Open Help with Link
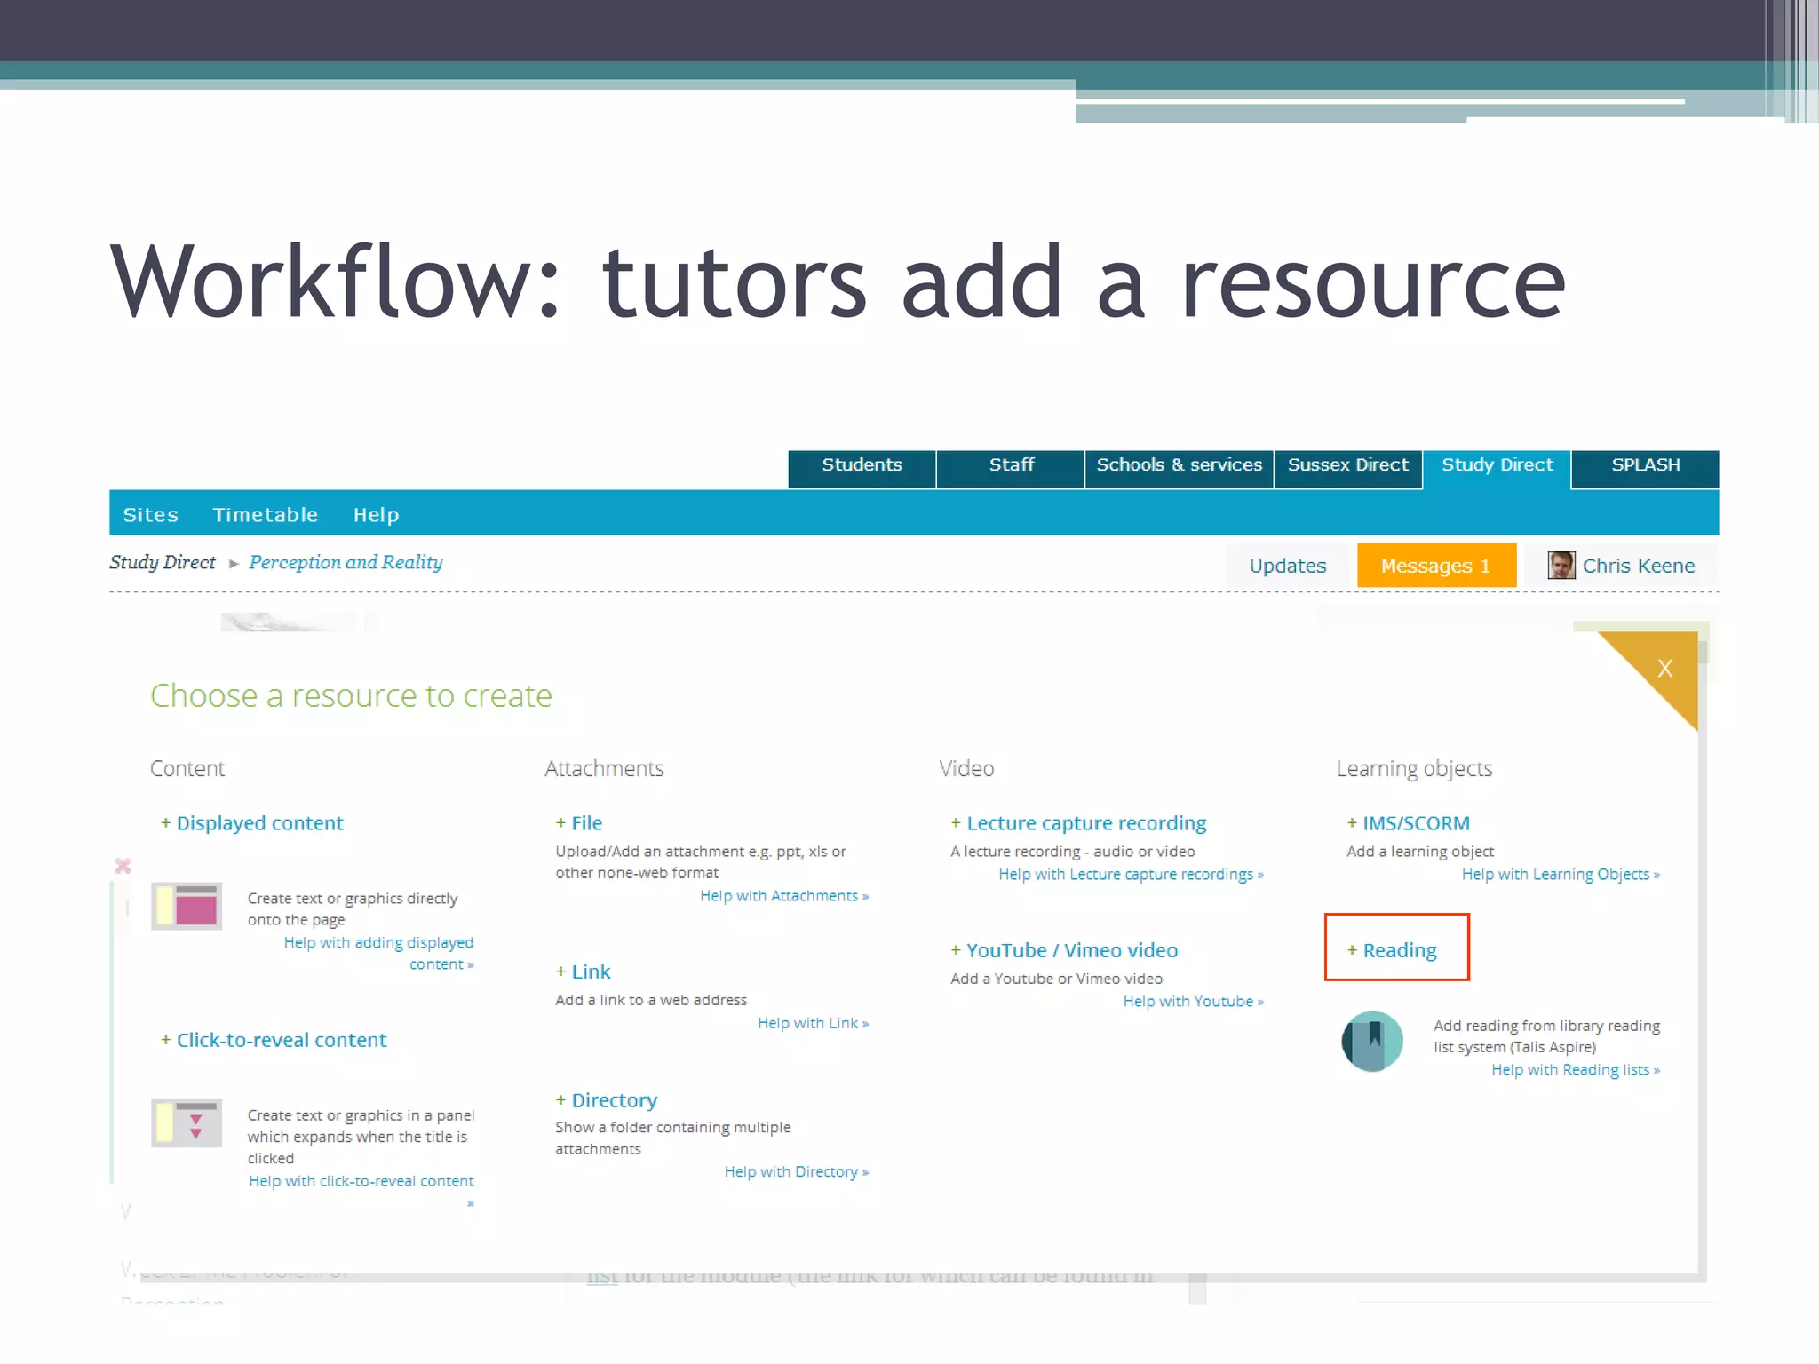 pyautogui.click(x=813, y=1023)
